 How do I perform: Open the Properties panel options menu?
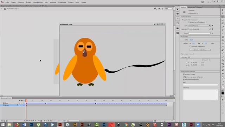(x=219, y=7)
